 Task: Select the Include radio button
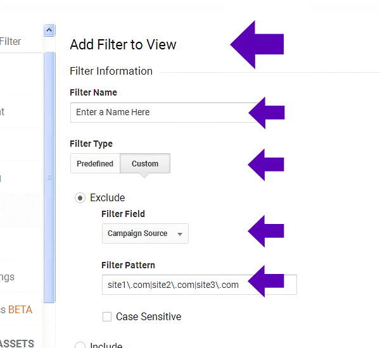click(x=80, y=345)
